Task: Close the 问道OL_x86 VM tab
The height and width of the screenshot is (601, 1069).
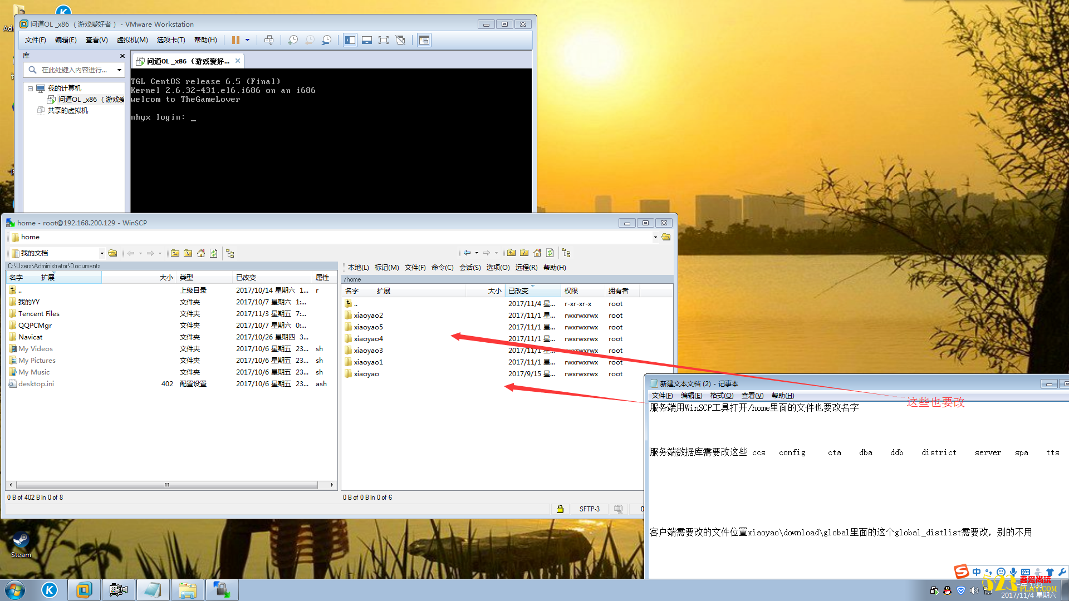Action: [238, 61]
